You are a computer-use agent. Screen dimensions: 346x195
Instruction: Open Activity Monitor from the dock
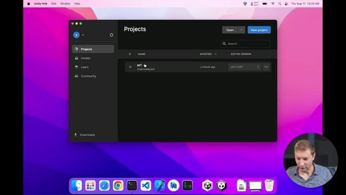coord(188,185)
